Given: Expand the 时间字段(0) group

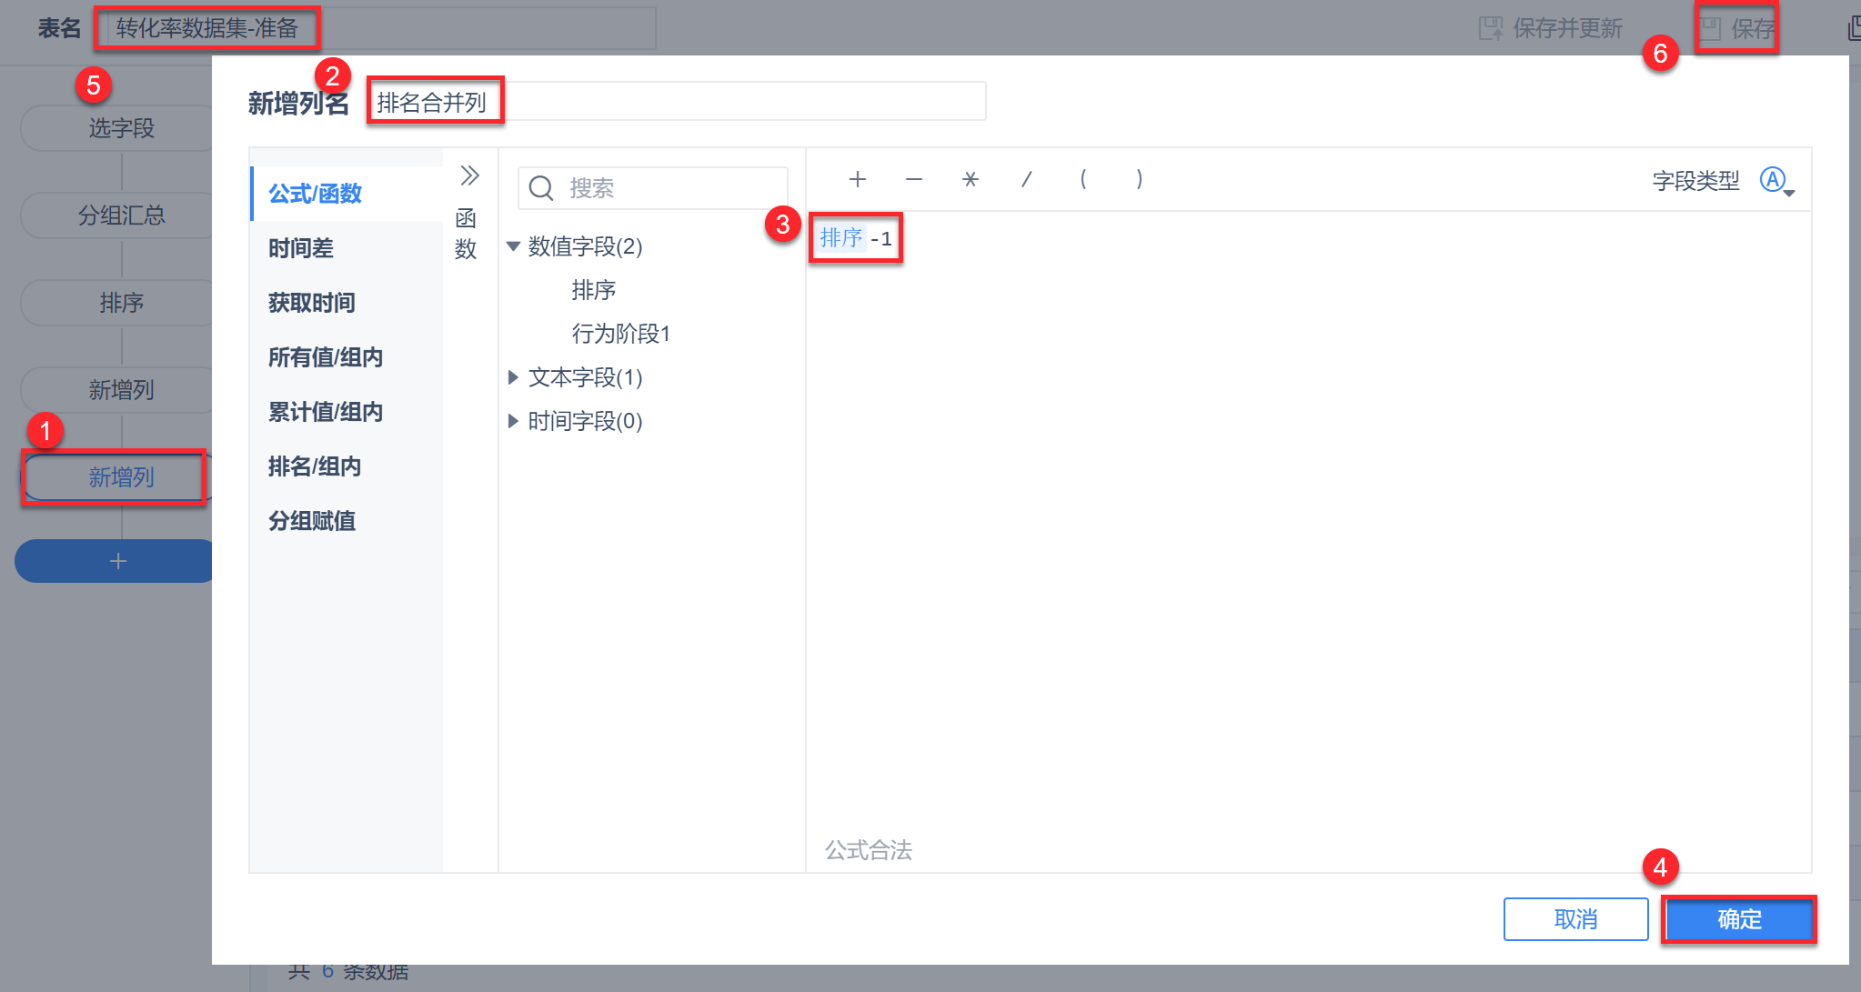Looking at the screenshot, I should pos(513,421).
